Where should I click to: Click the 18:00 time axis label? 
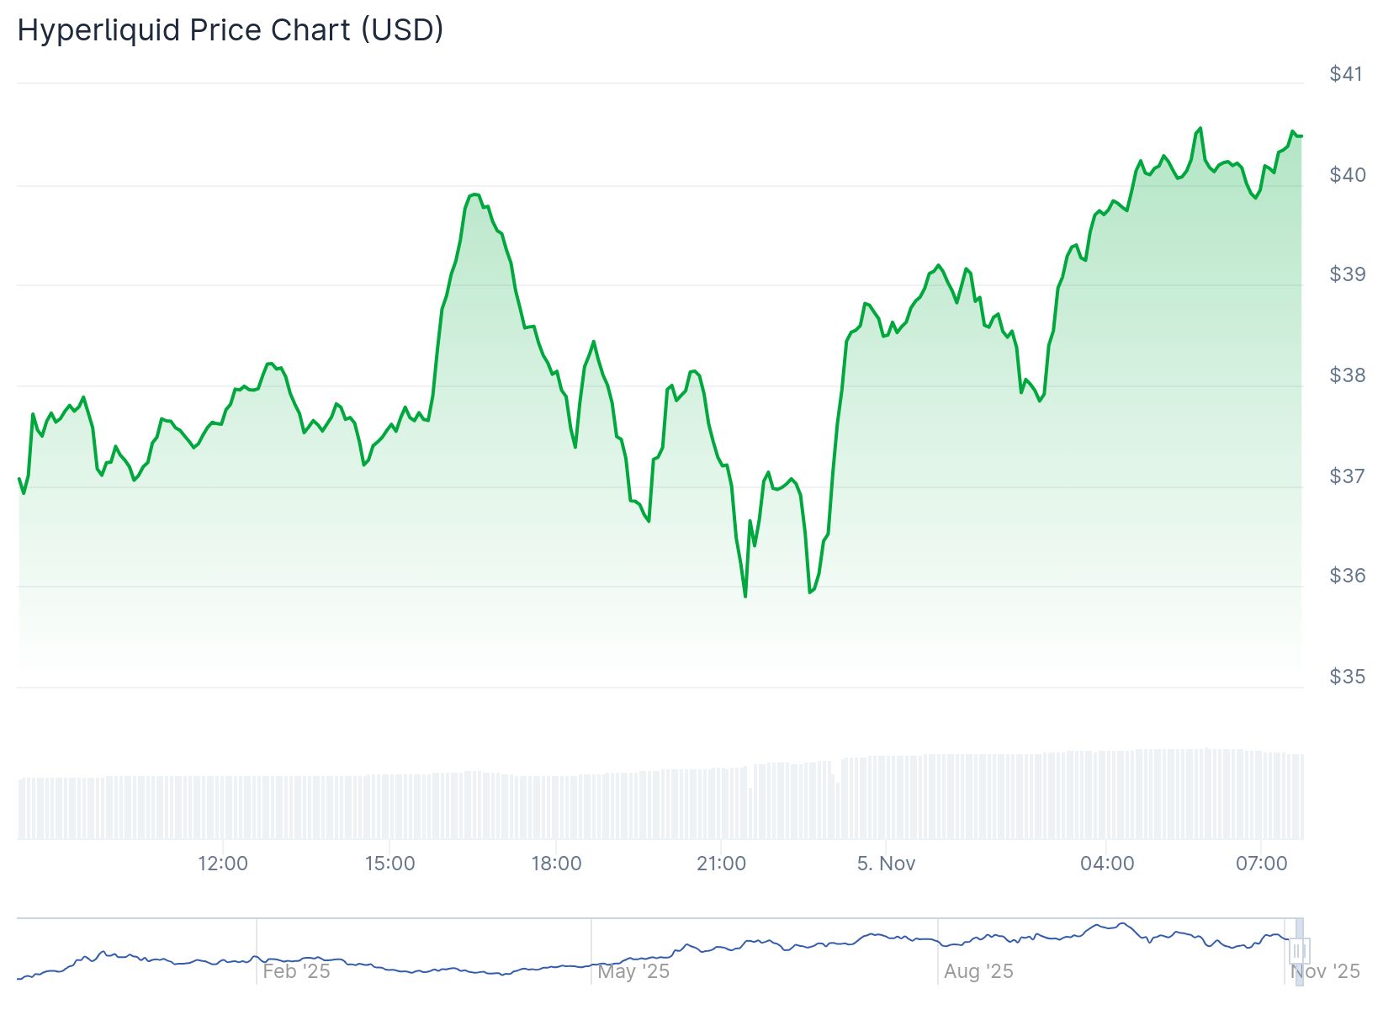tap(556, 864)
